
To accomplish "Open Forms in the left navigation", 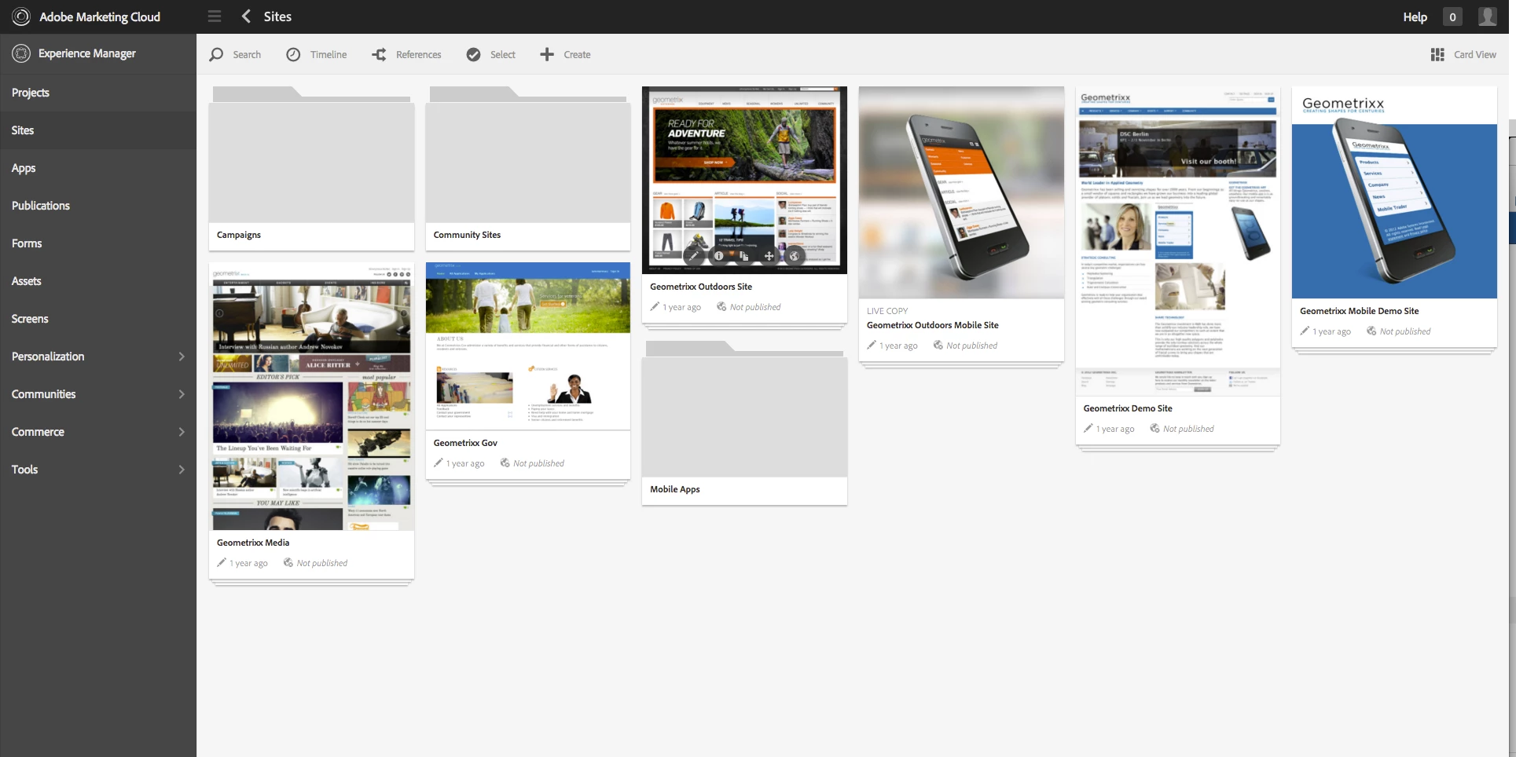I will 98,243.
